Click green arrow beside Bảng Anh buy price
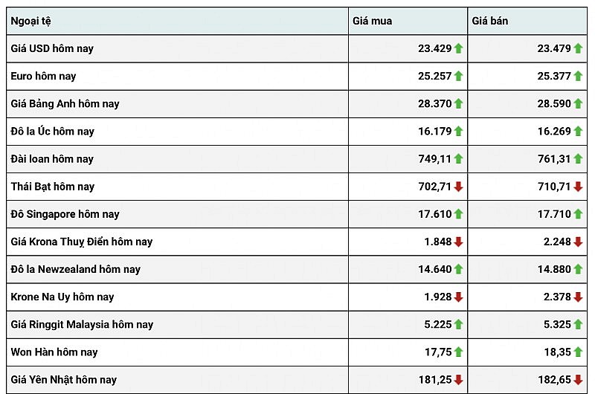Viewport: 595px width, 394px height. pyautogui.click(x=459, y=104)
